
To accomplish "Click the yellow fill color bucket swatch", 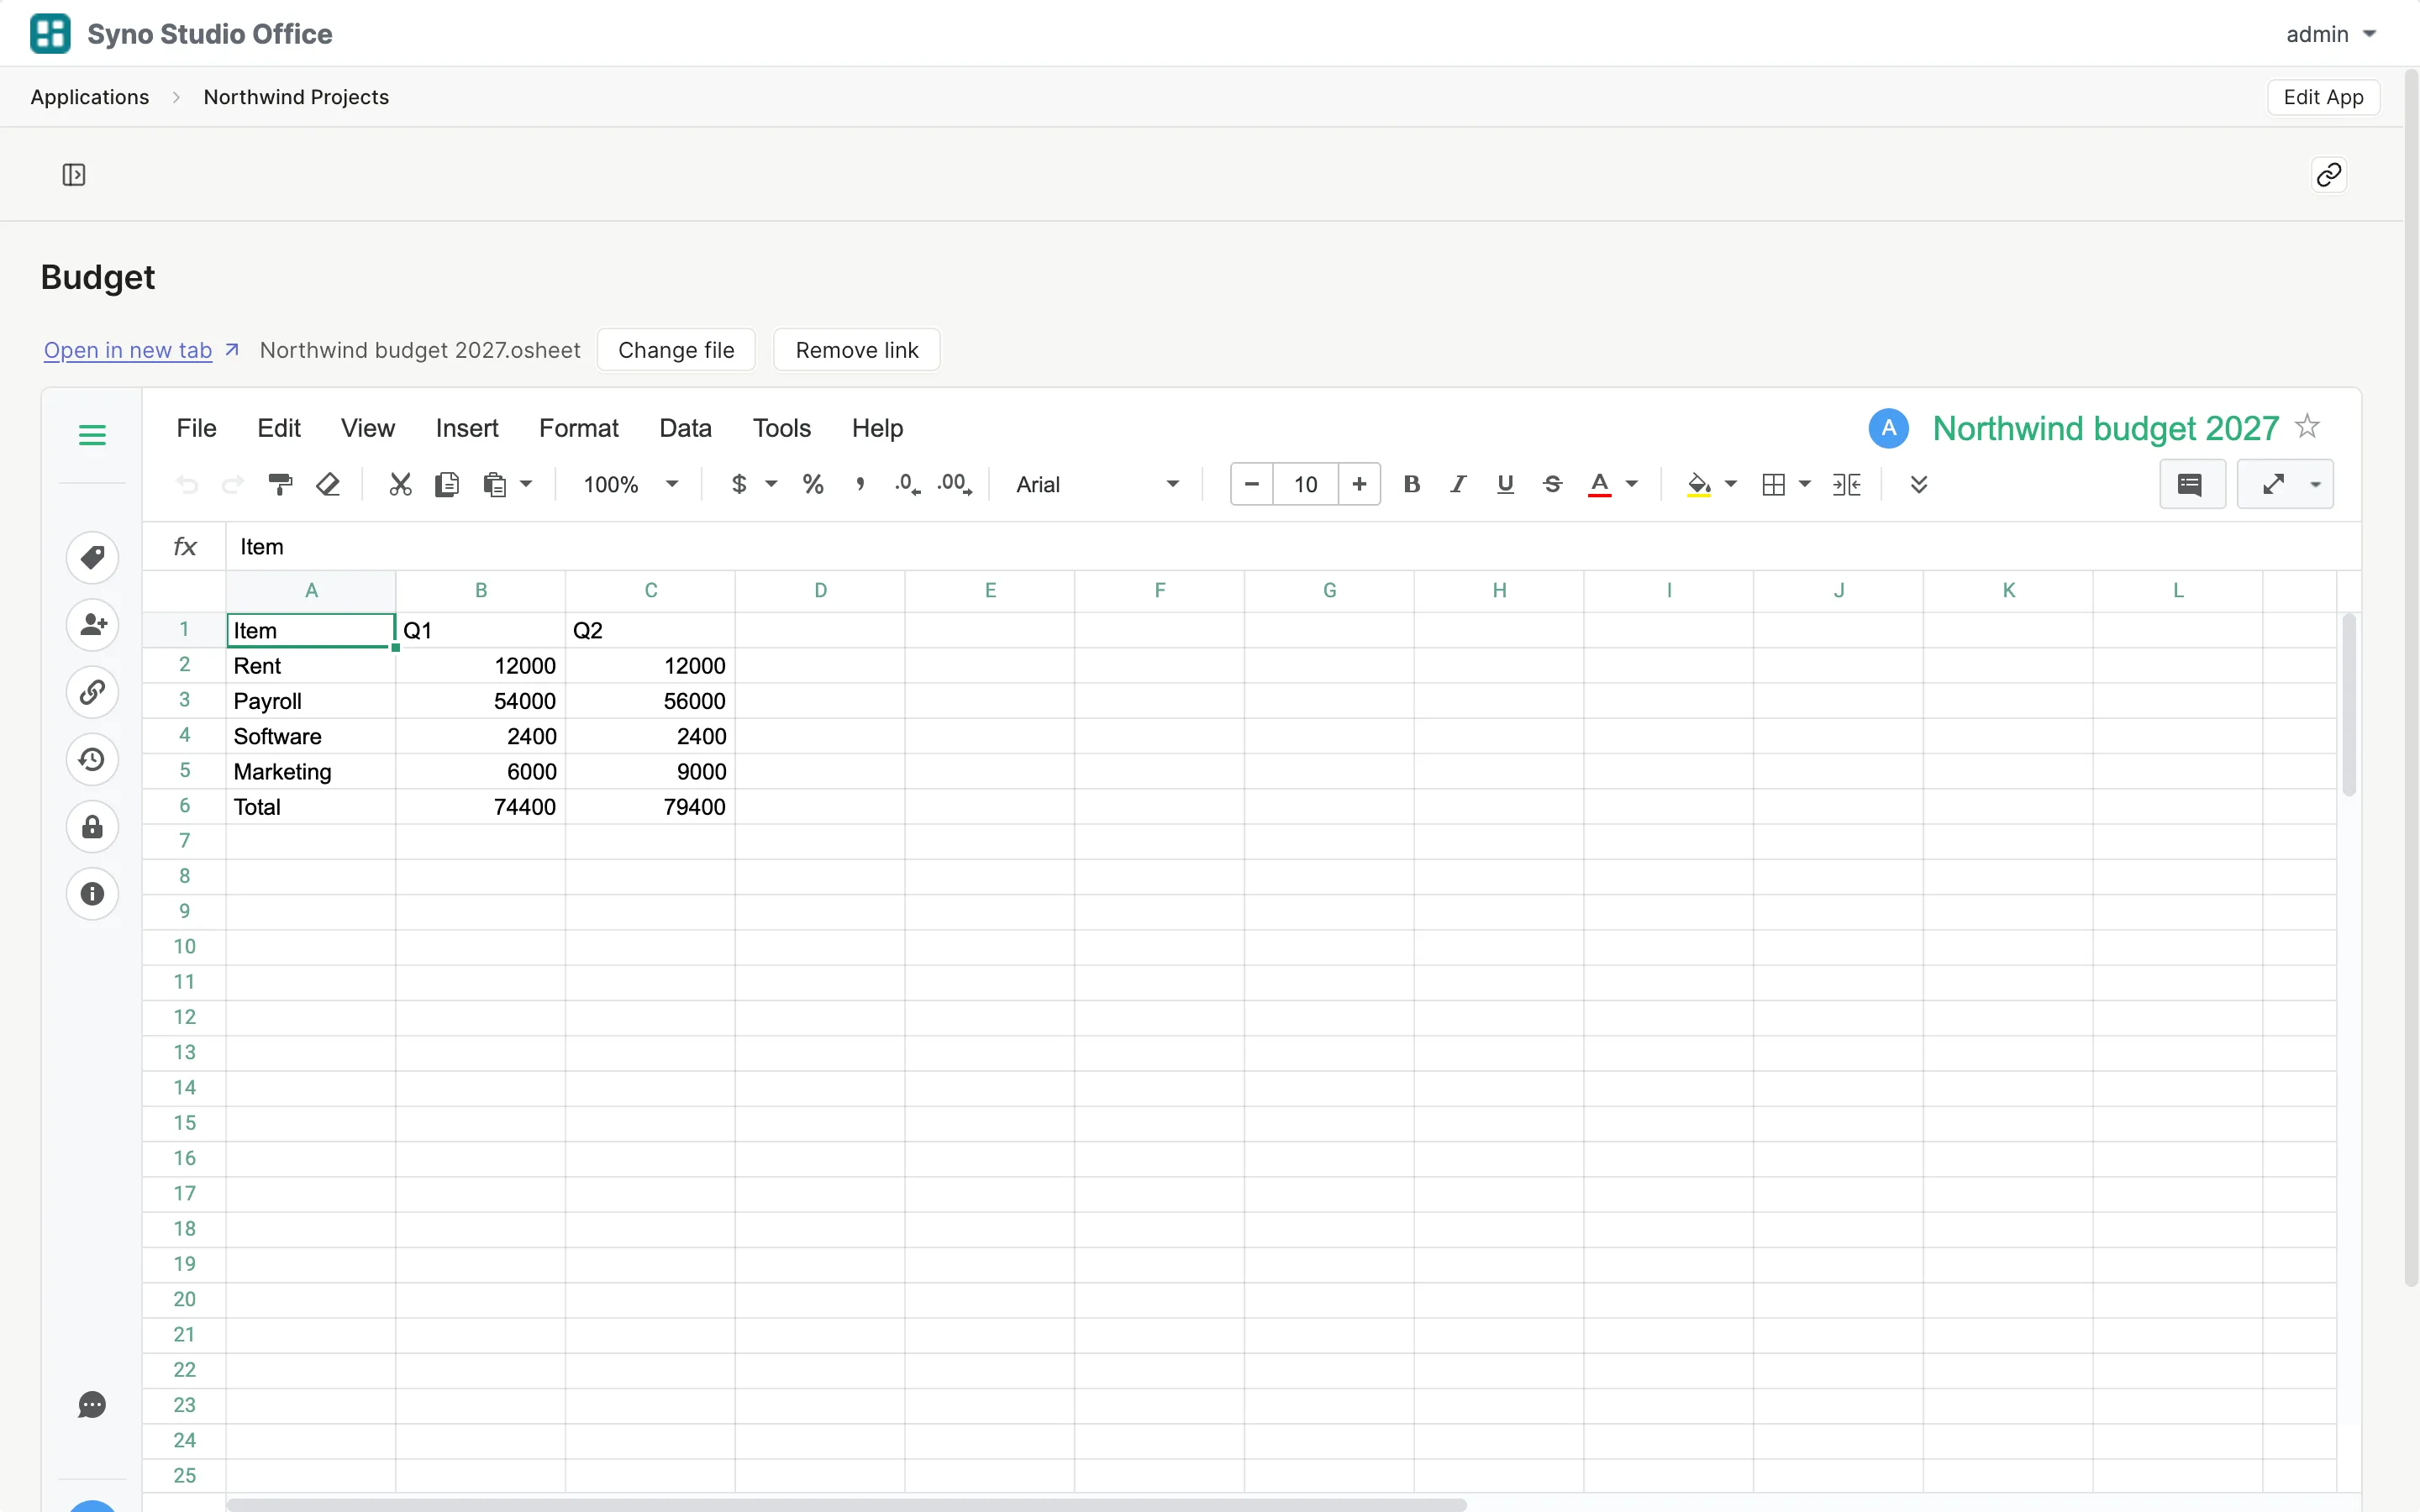I will 1699,485.
